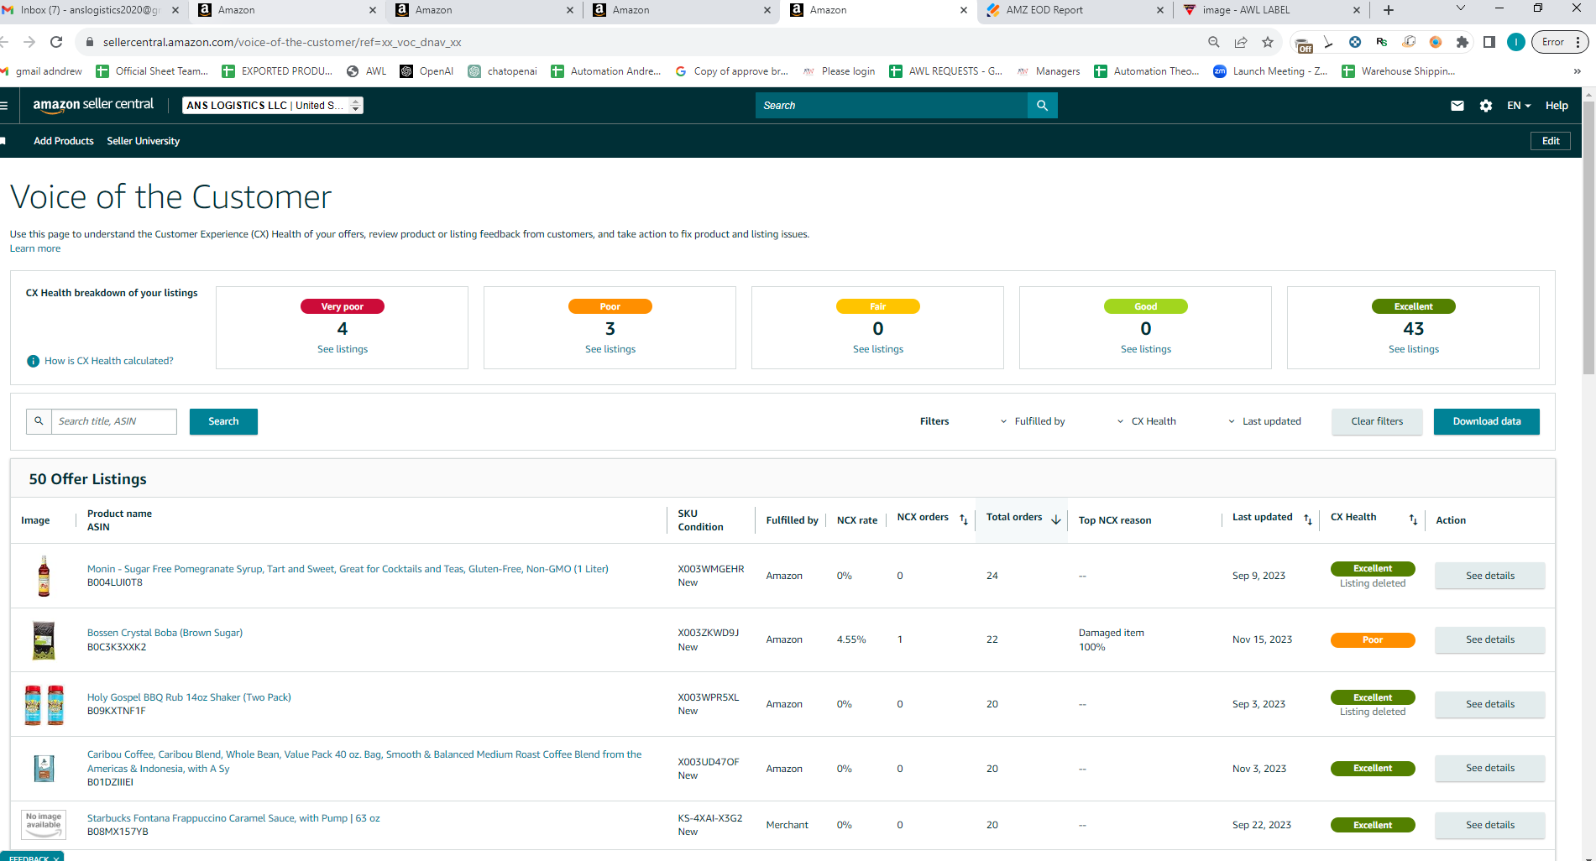Click the extension icon with the Off badge
The image size is (1596, 861).
tap(1304, 44)
